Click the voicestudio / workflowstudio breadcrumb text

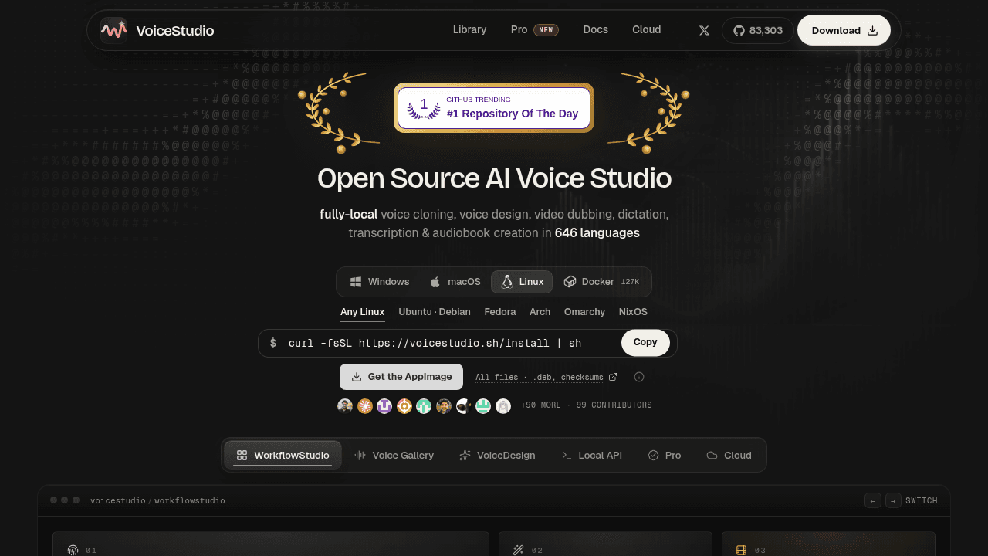coord(157,500)
